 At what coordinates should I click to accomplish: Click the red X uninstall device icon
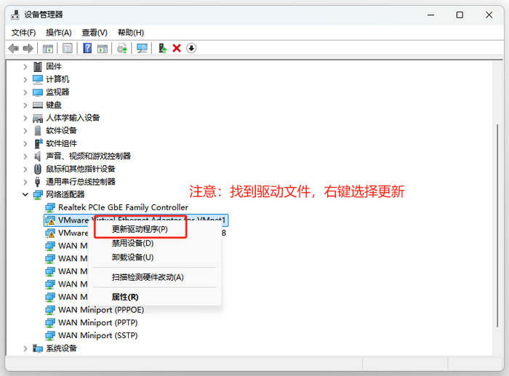pos(177,49)
